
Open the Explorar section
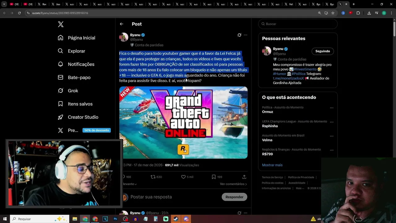71,51
